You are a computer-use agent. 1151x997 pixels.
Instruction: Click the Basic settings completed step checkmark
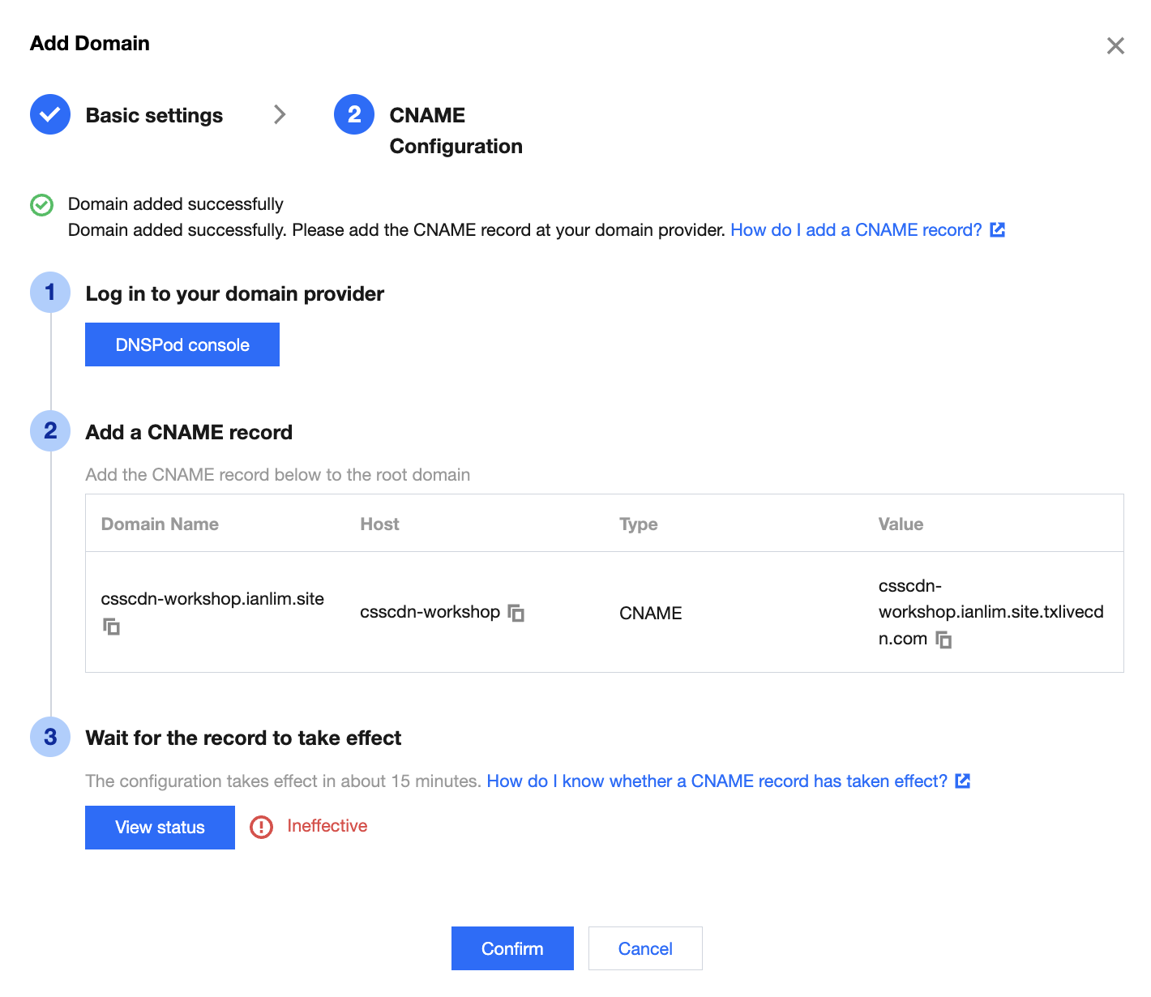[50, 114]
